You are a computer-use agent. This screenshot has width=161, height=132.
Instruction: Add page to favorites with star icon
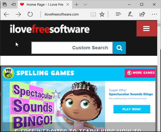coord(102,14)
